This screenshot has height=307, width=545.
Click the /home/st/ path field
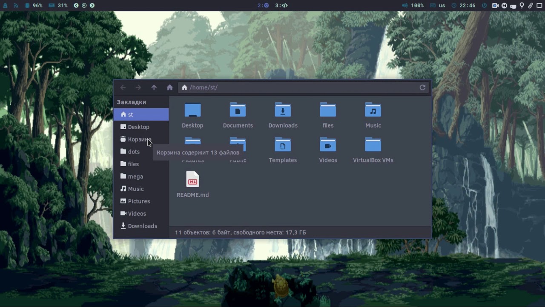298,87
